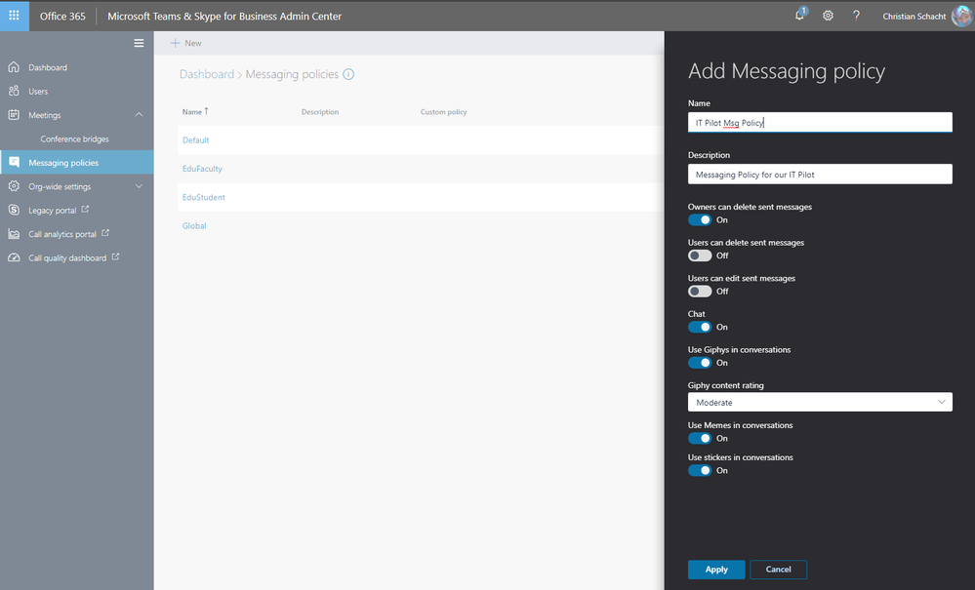Turn off Owners can delete sent messages
975x590 pixels.
click(x=700, y=219)
